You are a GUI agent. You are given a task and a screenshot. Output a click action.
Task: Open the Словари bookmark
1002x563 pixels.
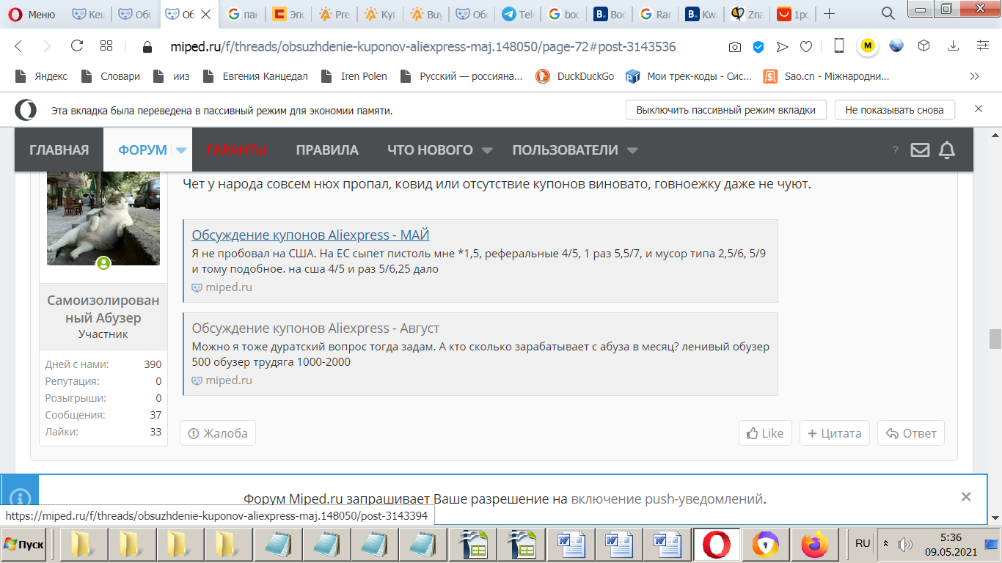coord(111,76)
